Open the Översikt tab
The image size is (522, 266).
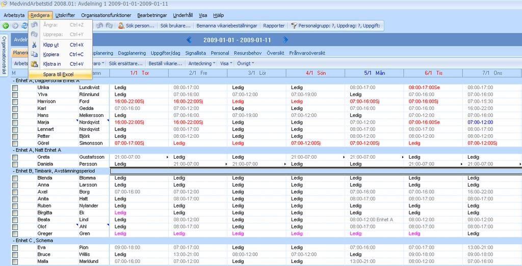pyautogui.click(x=275, y=53)
